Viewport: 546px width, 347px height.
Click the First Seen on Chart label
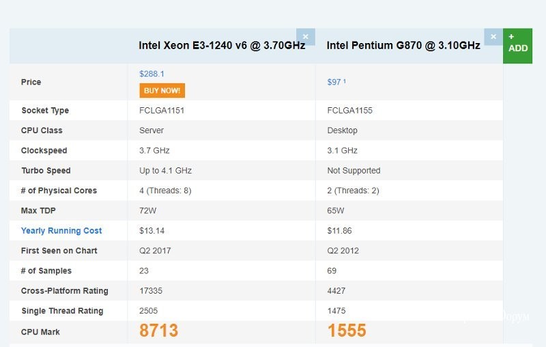pos(59,251)
